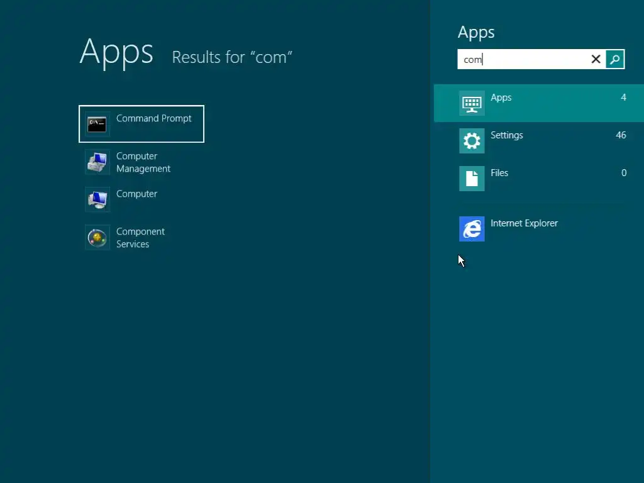
Task: Select the Apps category monitor icon
Action: coord(472,103)
